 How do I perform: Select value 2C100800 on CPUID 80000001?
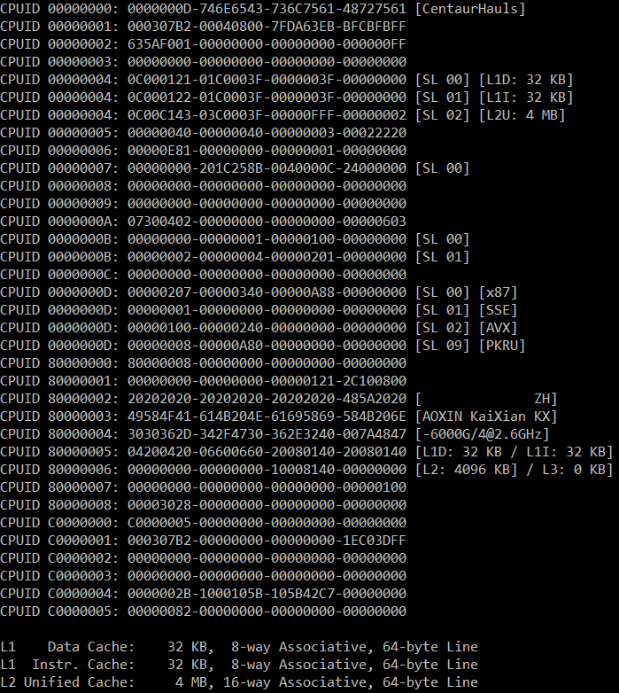[x=375, y=380]
